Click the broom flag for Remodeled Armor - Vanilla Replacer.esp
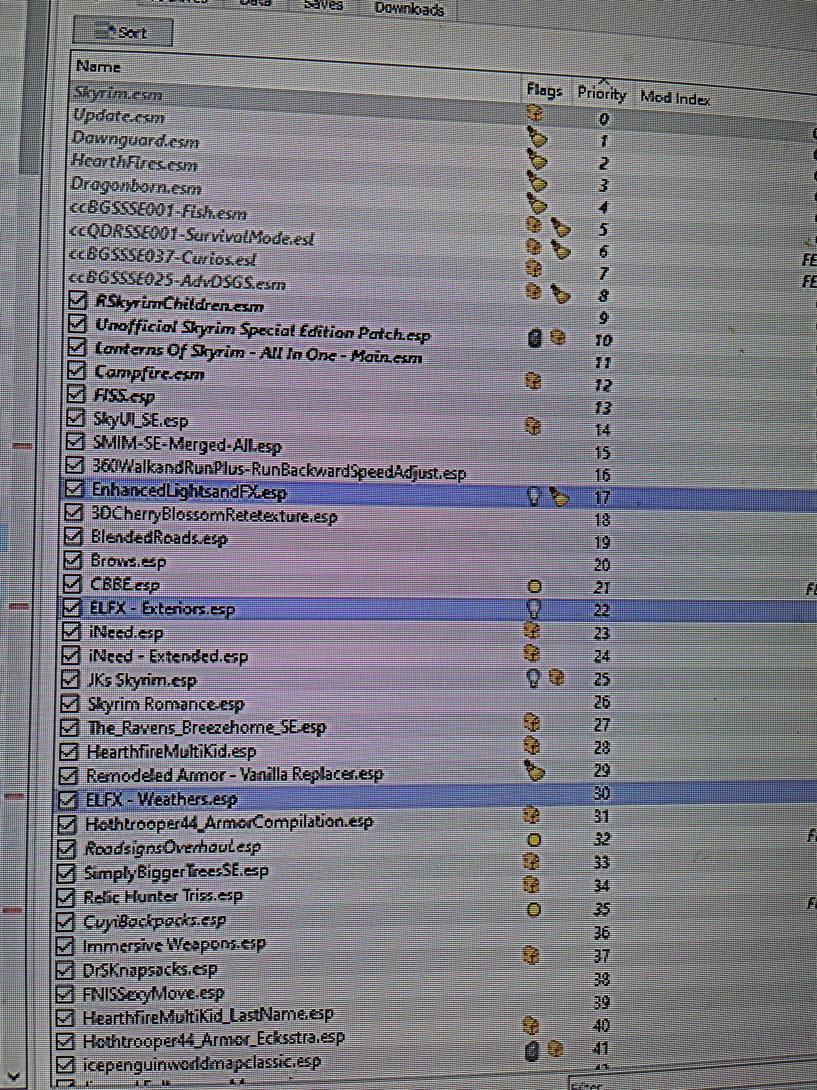This screenshot has width=817, height=1090. pos(534,770)
